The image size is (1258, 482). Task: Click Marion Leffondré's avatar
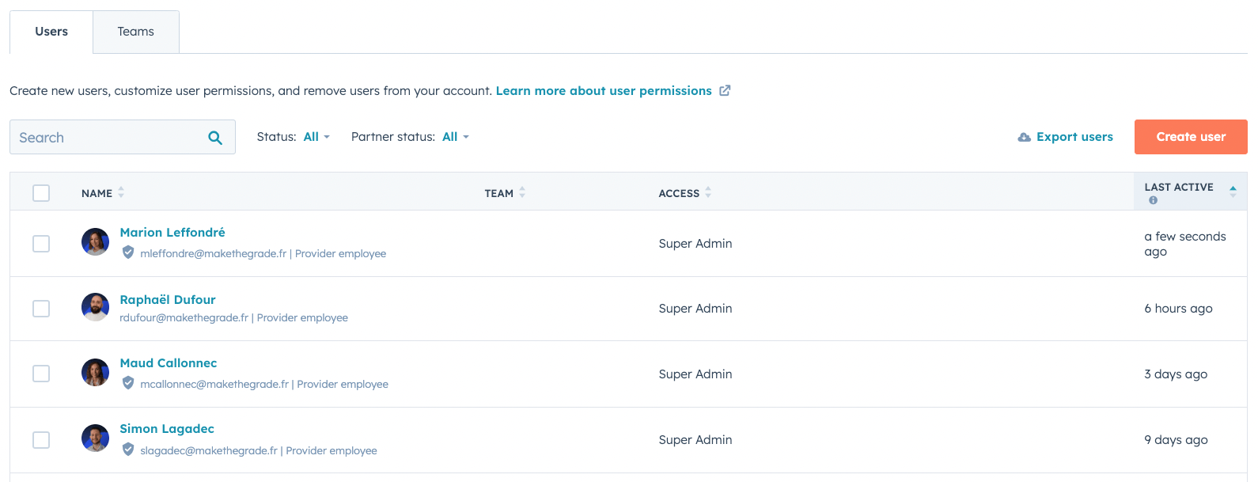coord(95,242)
